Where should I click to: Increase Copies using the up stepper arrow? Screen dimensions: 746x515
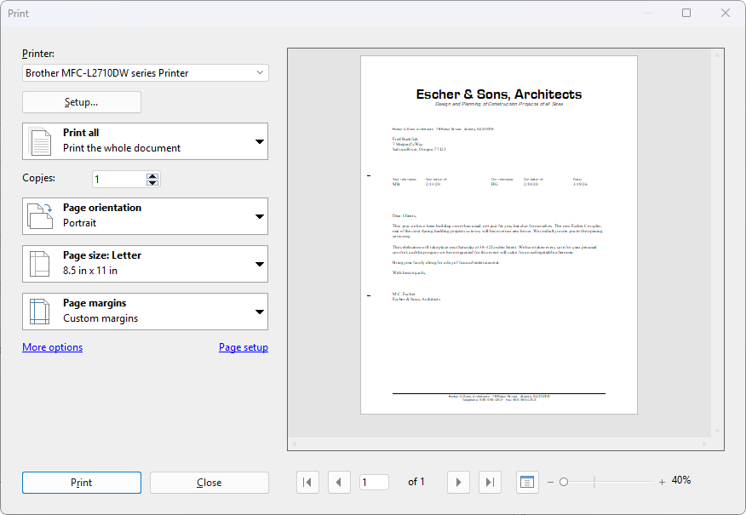(x=151, y=175)
